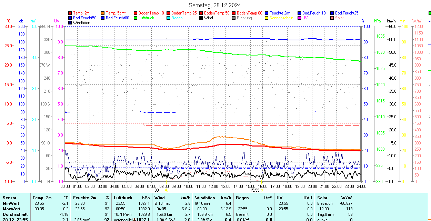Viewport: 431px width, 221px height.
Task: Click the sunset time '15:55' marker
Action: click(254, 190)
